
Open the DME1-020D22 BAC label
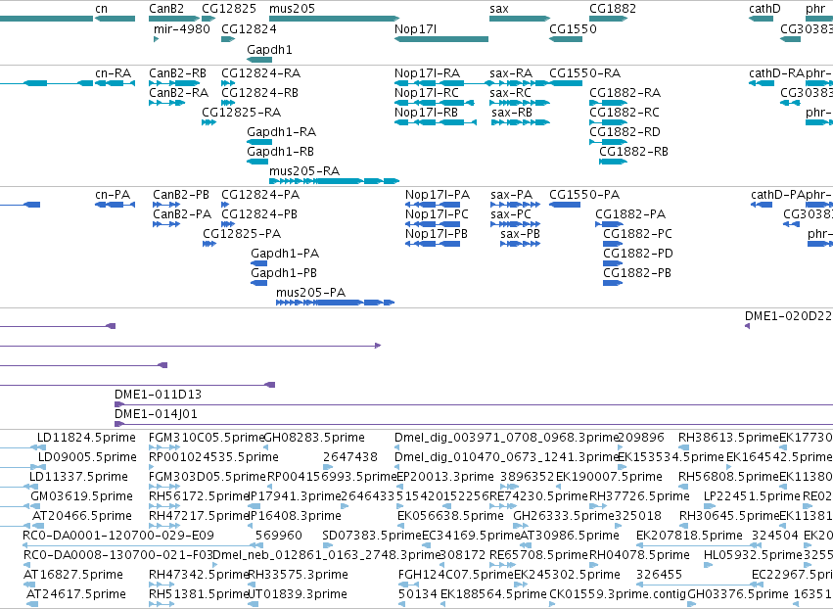(x=788, y=316)
